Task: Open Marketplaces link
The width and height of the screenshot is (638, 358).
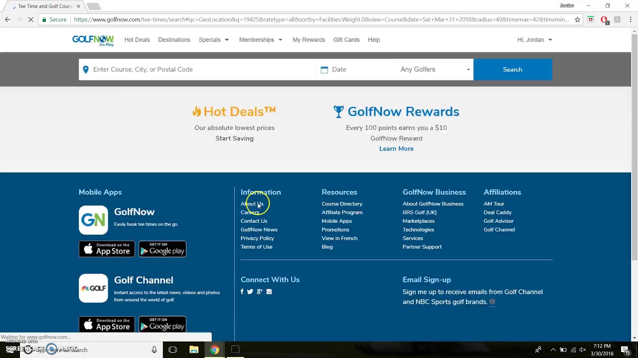Action: point(419,221)
